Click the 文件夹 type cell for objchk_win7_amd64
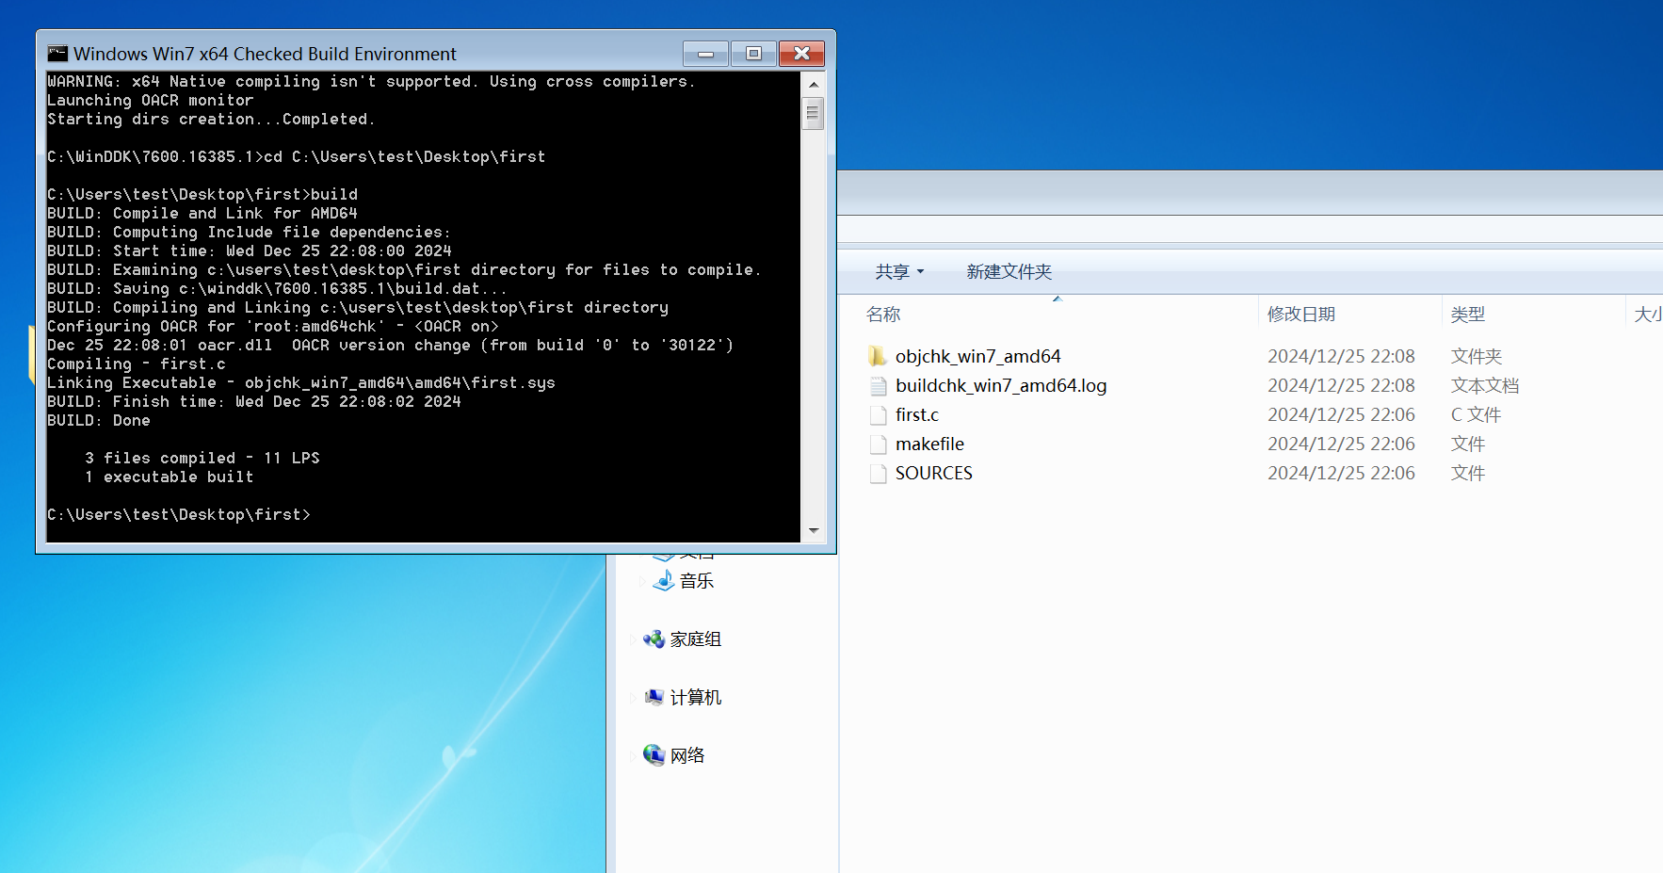This screenshot has width=1663, height=873. click(1477, 356)
